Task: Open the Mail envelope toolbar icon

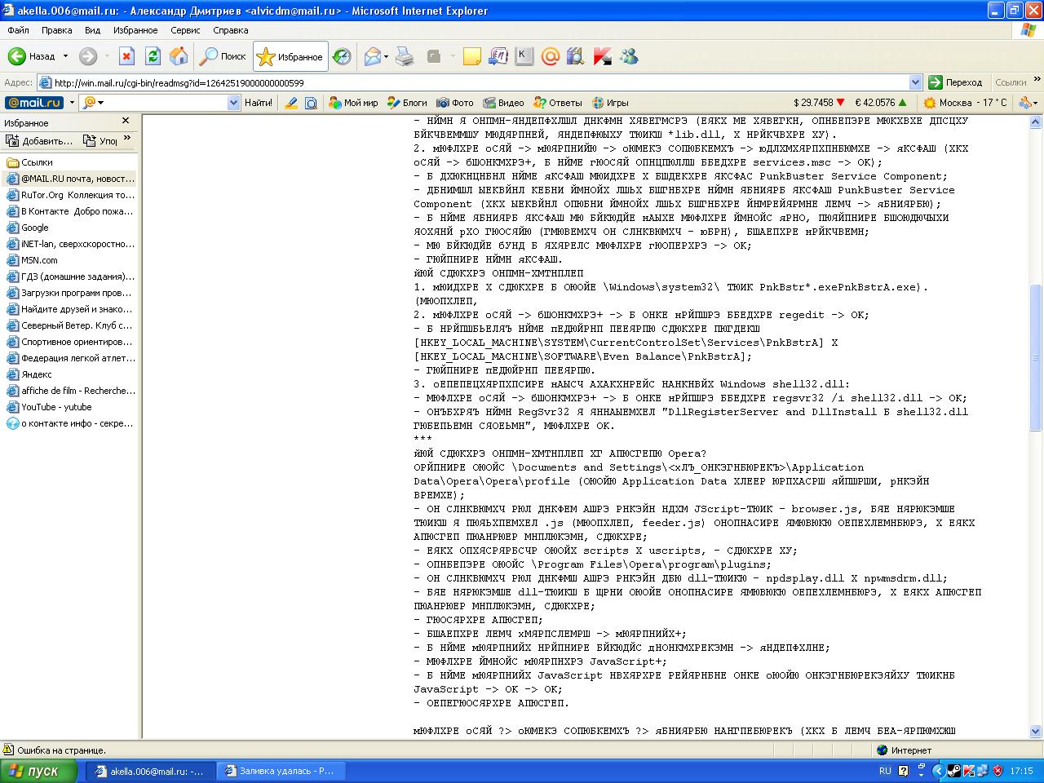Action: (x=373, y=56)
